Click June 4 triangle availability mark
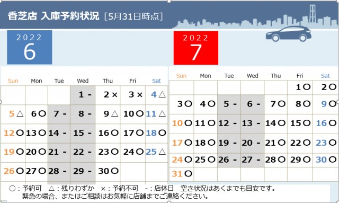 162,94
